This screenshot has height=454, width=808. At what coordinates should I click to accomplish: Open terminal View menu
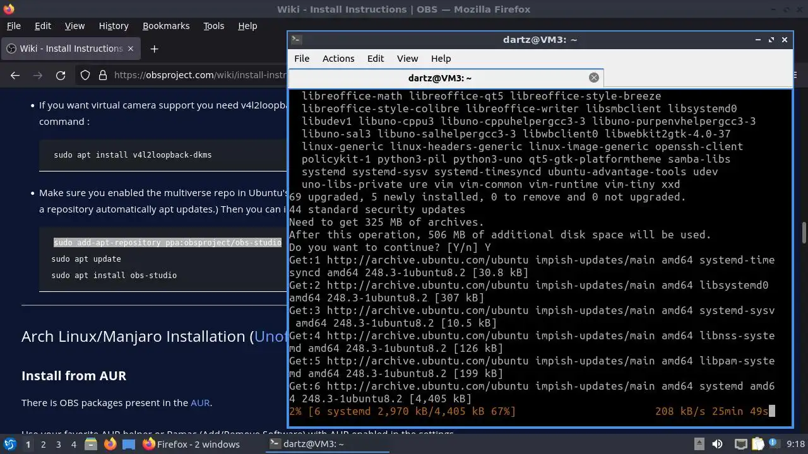(407, 58)
